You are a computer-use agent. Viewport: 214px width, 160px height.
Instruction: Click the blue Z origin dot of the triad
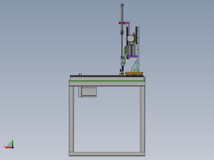13,148
